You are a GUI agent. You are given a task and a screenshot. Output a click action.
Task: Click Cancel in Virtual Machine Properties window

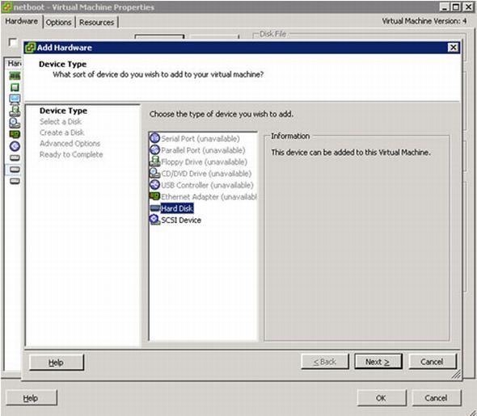436,397
